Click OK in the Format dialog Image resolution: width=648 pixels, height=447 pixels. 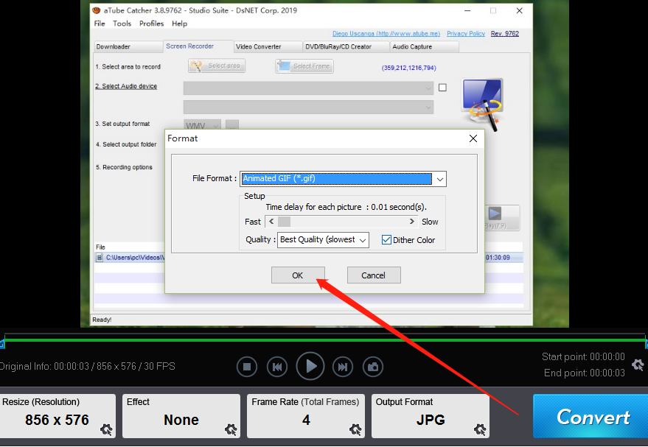click(298, 275)
